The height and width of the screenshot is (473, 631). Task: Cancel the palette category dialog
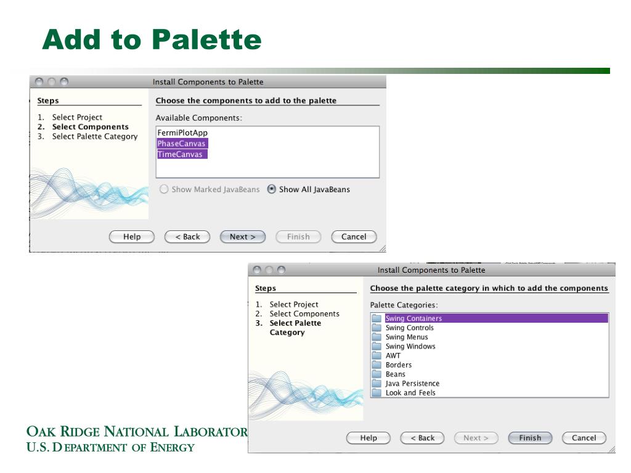pos(584,438)
